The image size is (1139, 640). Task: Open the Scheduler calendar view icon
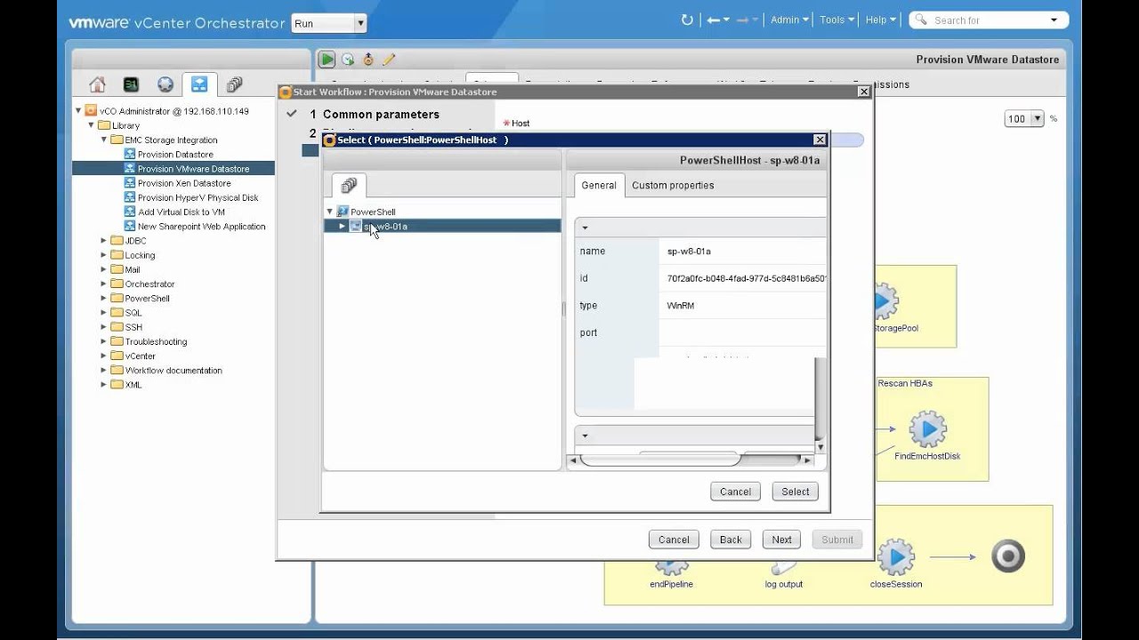pyautogui.click(x=131, y=84)
